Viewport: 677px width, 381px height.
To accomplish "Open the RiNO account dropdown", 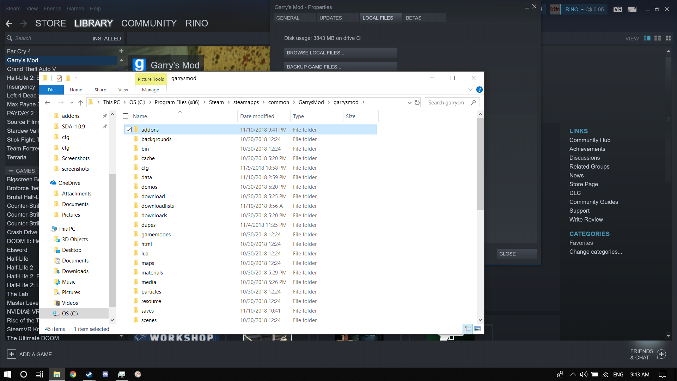I will (x=574, y=10).
